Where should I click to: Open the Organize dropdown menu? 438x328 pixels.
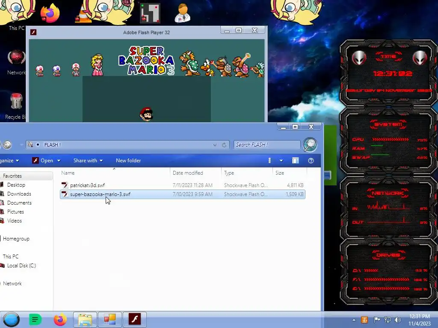9,161
